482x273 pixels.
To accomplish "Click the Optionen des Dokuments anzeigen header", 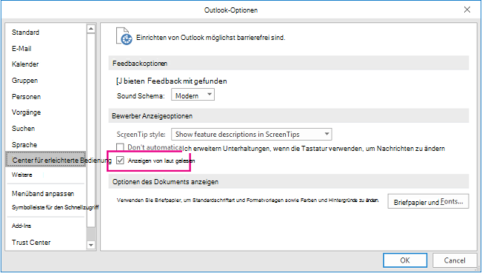I will pyautogui.click(x=288, y=181).
